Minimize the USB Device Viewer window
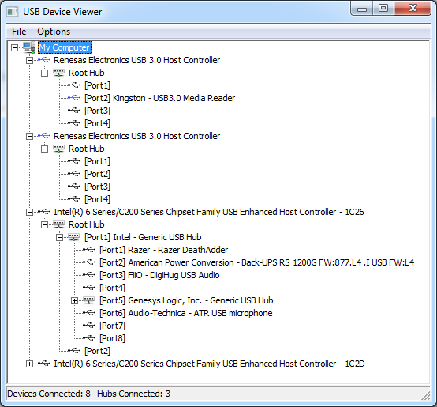The width and height of the screenshot is (437, 407). point(362,9)
